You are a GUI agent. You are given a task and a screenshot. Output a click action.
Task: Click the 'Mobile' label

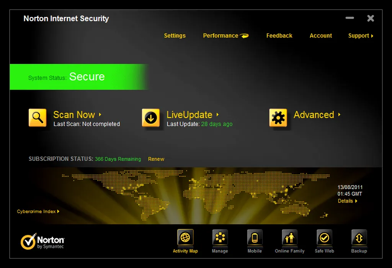coord(255,251)
